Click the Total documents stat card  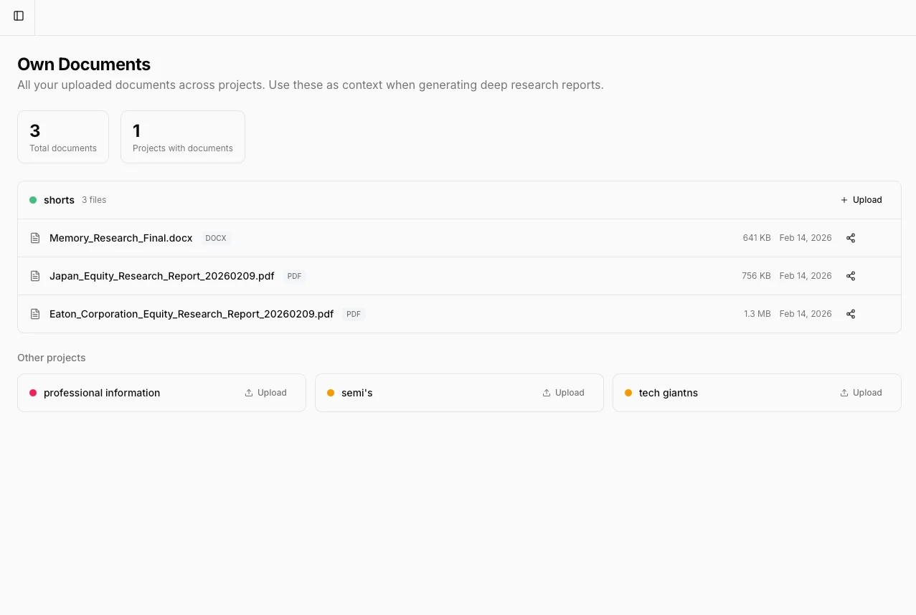[x=63, y=137]
